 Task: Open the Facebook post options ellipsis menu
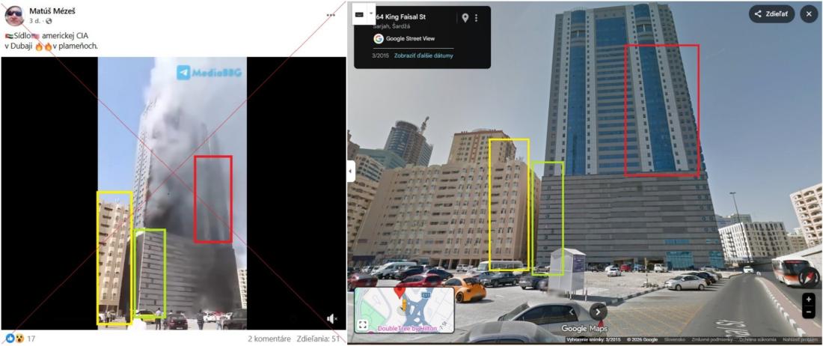click(331, 15)
